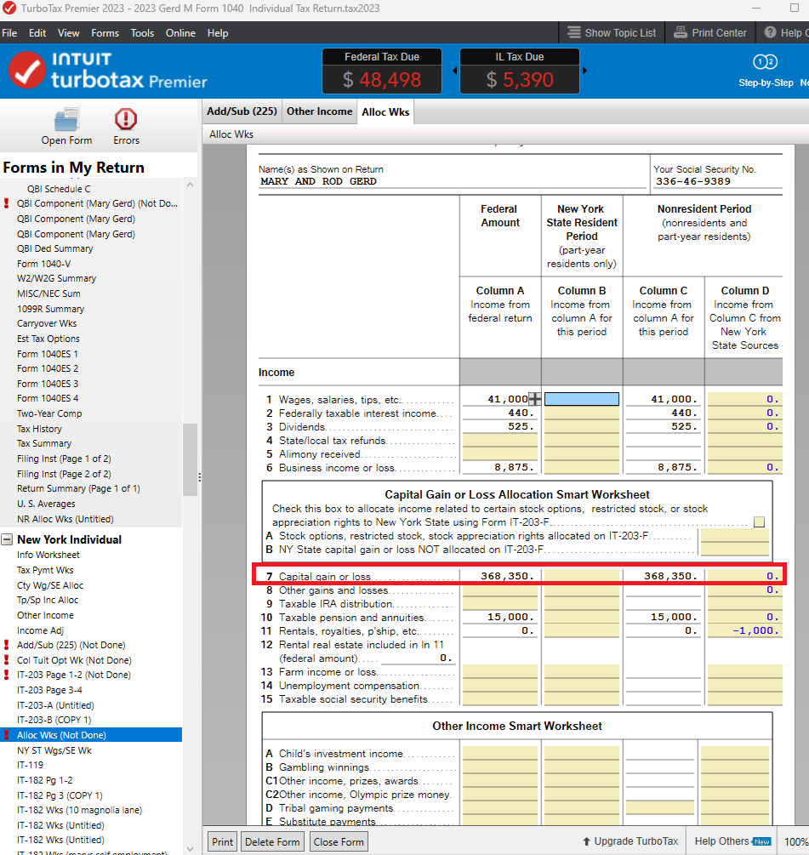The height and width of the screenshot is (855, 809).
Task: Open the Help menu in menu bar
Action: click(x=218, y=32)
